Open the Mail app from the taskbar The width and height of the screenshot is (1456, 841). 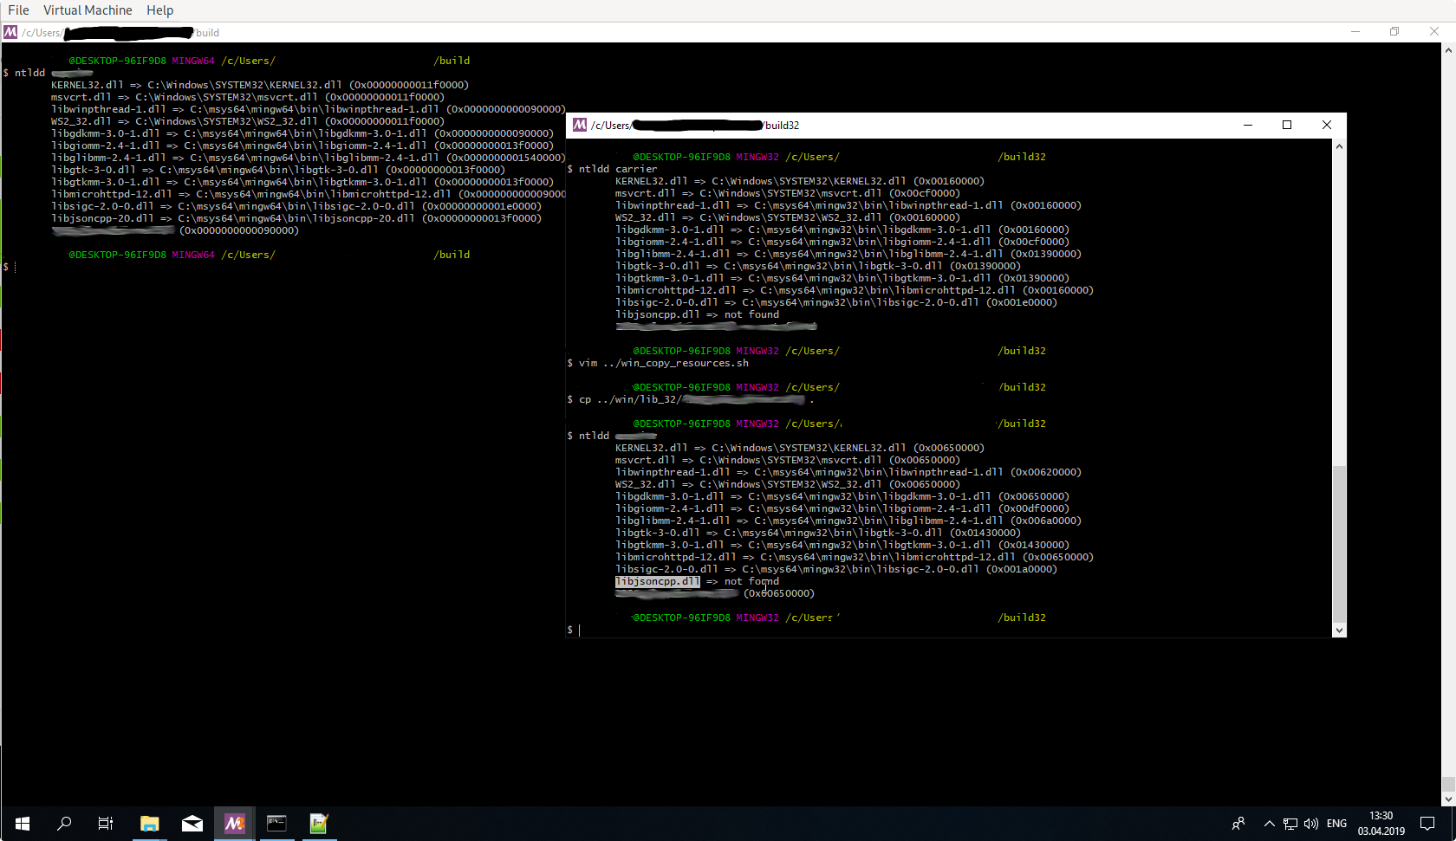[x=192, y=824]
